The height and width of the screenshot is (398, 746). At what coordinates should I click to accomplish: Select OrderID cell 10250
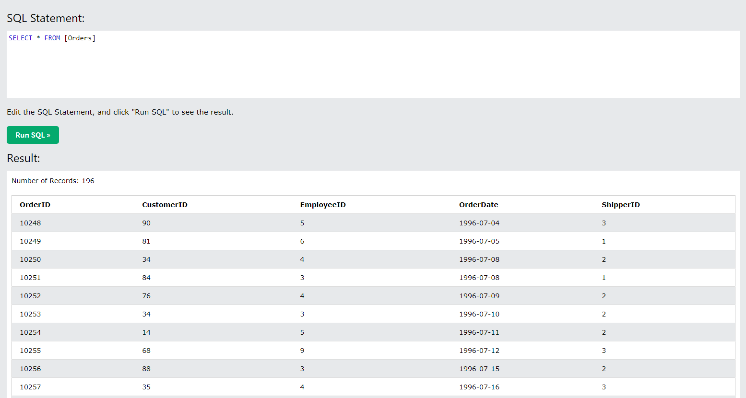(x=30, y=259)
